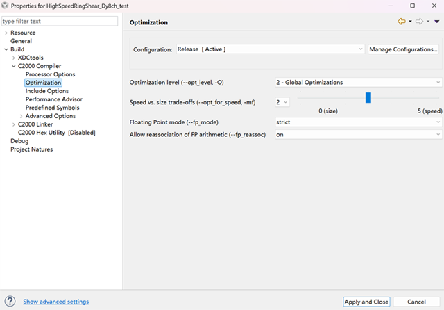Expand the C2000 Linker node
This screenshot has width=444, height=310.
(x=14, y=124)
